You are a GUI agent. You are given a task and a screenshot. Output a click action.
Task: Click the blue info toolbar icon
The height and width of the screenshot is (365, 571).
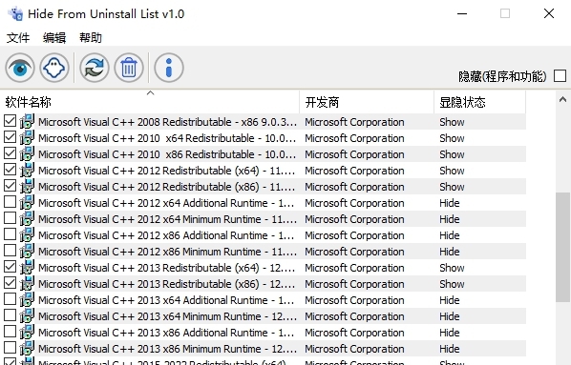click(x=169, y=68)
